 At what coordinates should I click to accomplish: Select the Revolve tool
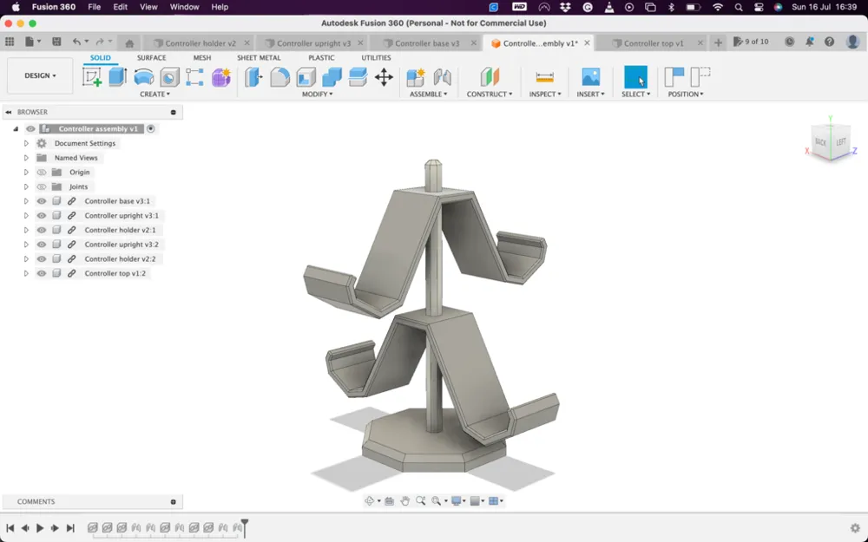pyautogui.click(x=144, y=76)
